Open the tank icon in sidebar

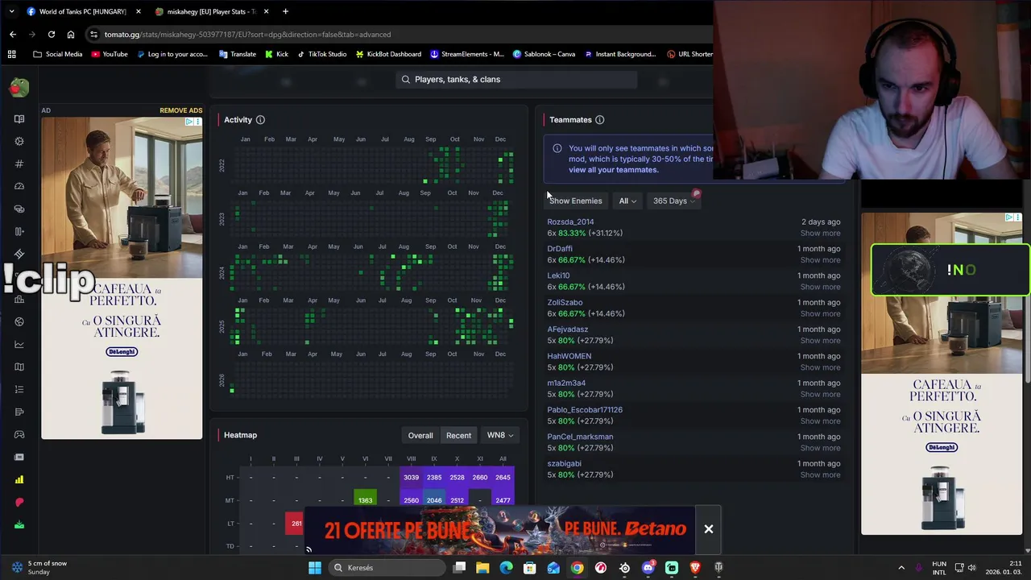(x=19, y=209)
